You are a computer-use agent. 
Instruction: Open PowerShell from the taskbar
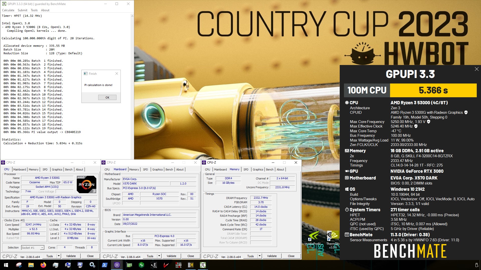pos(105,265)
